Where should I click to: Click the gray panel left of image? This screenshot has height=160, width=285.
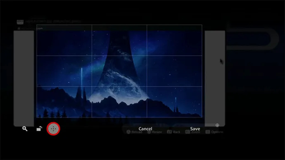pyautogui.click(x=24, y=78)
